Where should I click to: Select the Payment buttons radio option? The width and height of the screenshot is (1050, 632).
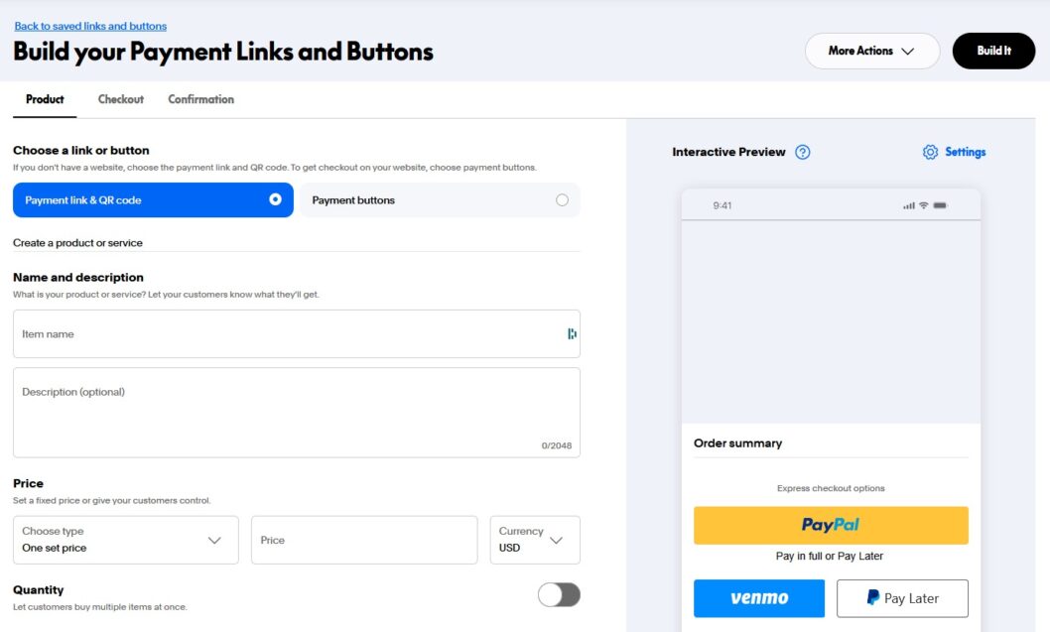click(x=562, y=200)
